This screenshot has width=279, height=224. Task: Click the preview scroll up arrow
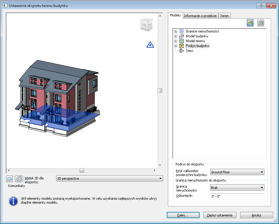(x=160, y=16)
